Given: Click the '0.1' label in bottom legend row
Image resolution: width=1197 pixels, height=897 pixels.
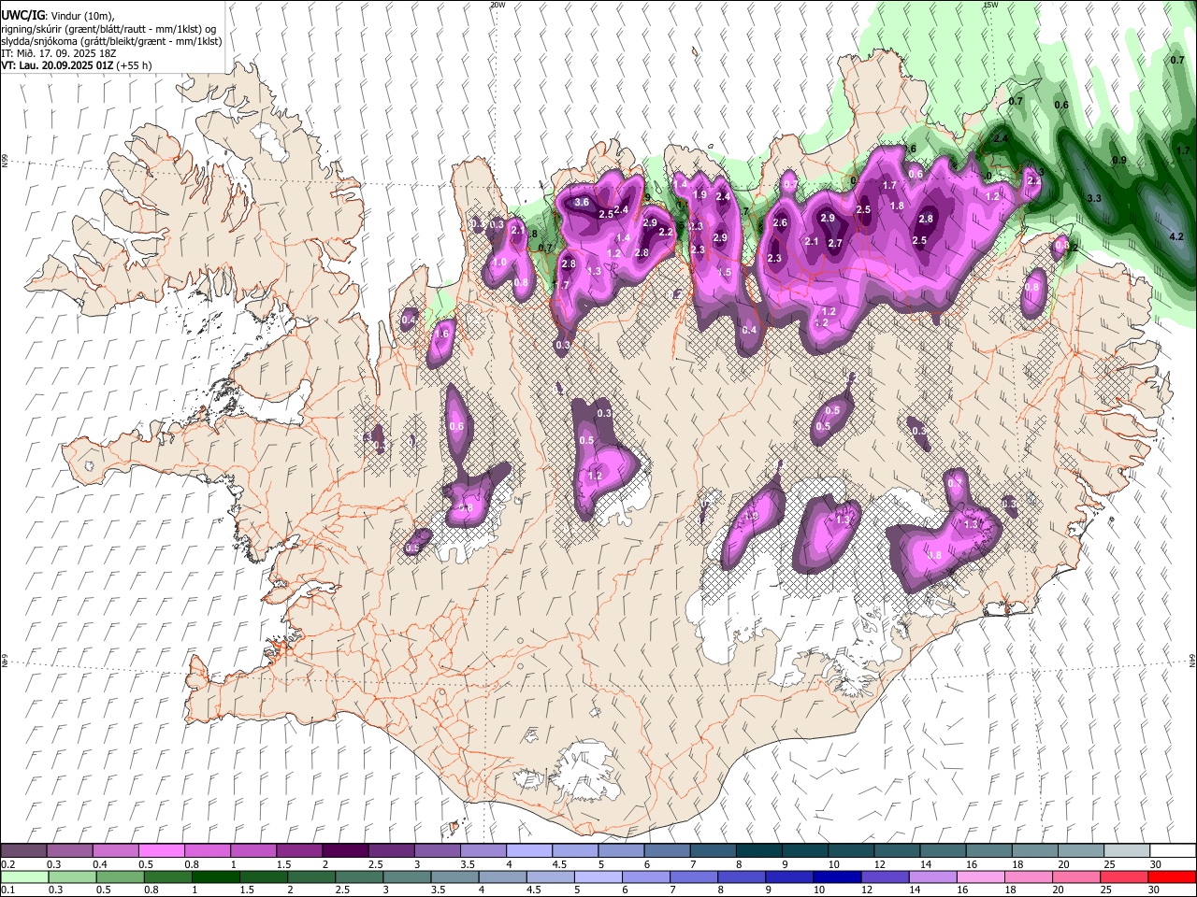Looking at the screenshot, I should (x=8, y=890).
